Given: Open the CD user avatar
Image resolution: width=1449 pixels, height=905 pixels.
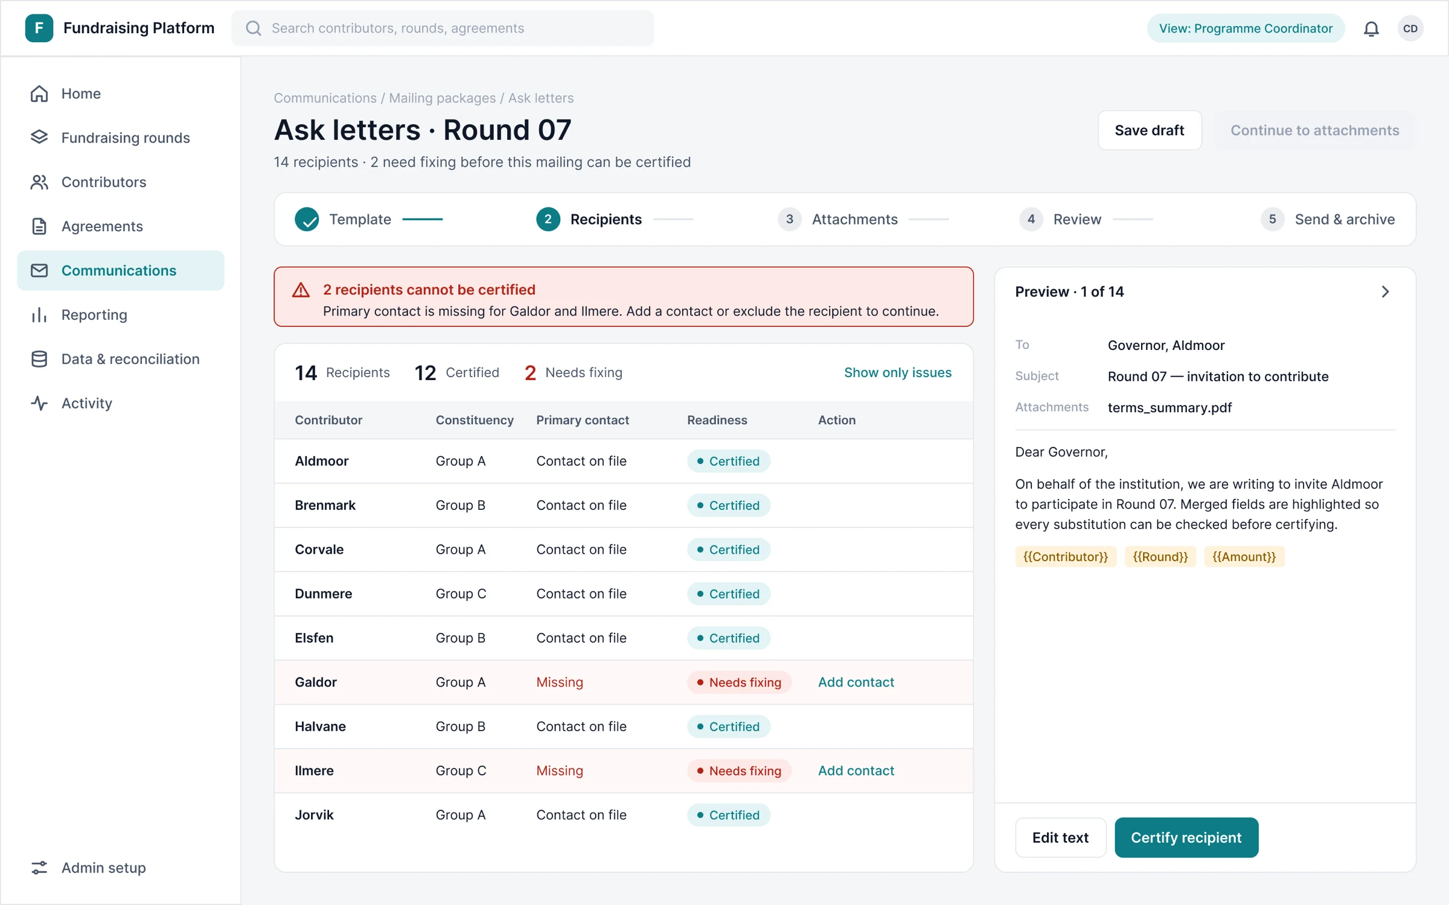Looking at the screenshot, I should 1410,28.
